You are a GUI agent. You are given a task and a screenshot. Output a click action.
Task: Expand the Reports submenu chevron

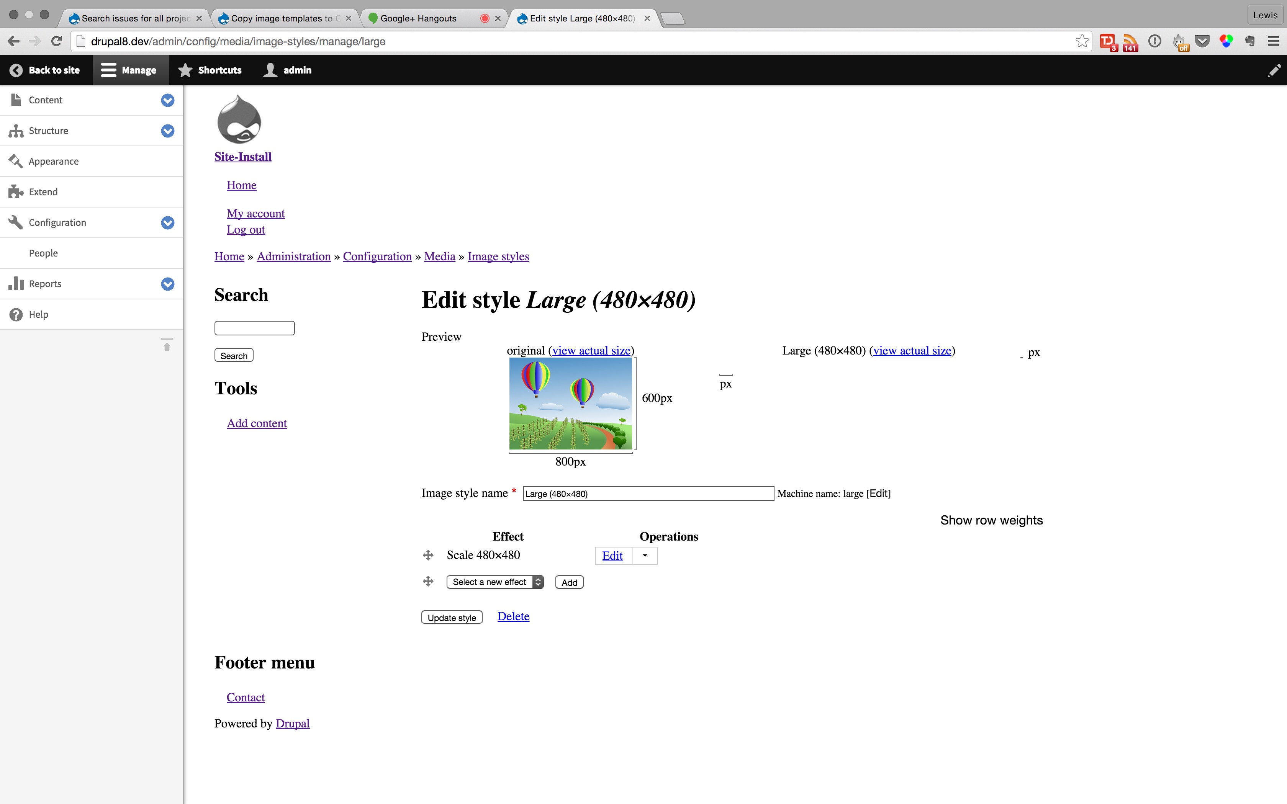[167, 284]
